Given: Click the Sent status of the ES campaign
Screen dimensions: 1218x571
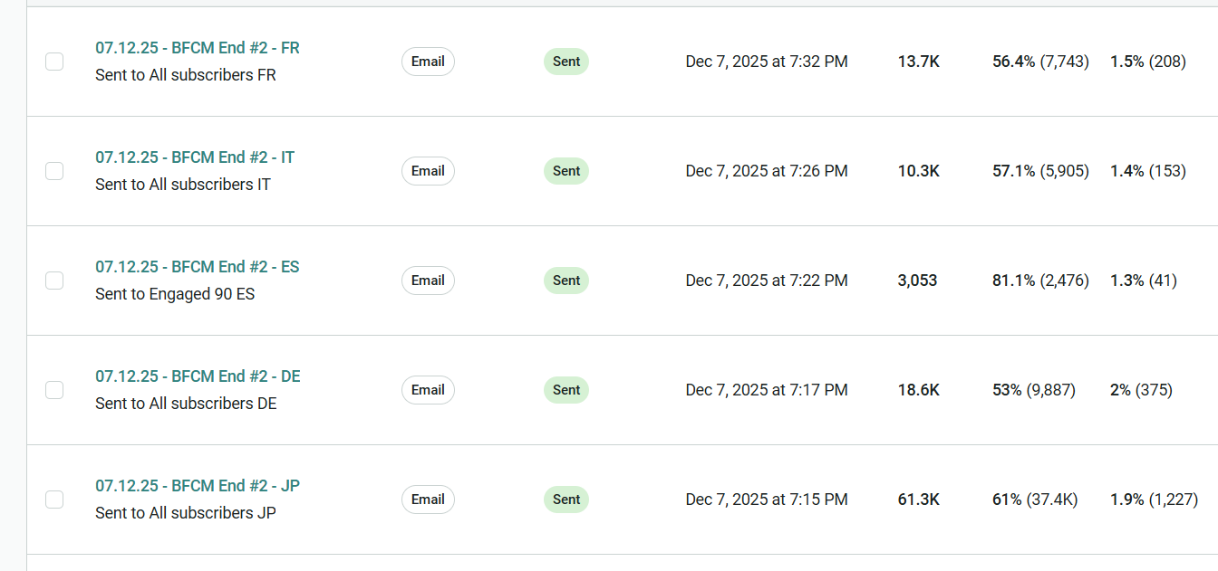Looking at the screenshot, I should point(566,281).
